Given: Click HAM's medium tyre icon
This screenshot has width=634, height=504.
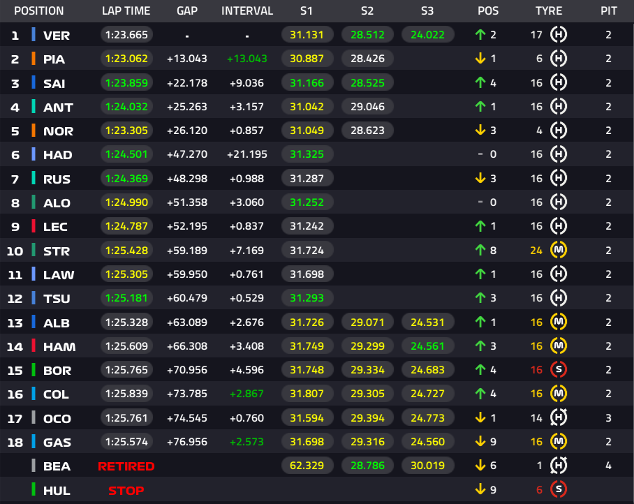Looking at the screenshot, I should pos(559,346).
